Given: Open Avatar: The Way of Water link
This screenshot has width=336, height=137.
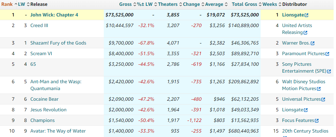Looking at the screenshot, I should tap(58, 131).
